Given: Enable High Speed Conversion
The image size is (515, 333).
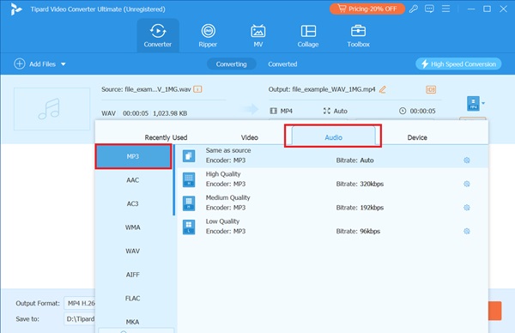Looking at the screenshot, I should click(x=458, y=64).
